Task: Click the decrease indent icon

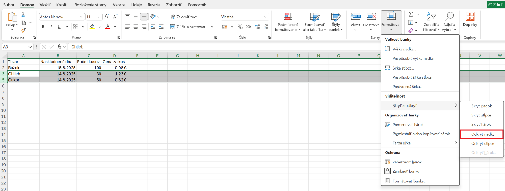Action: click(153, 27)
